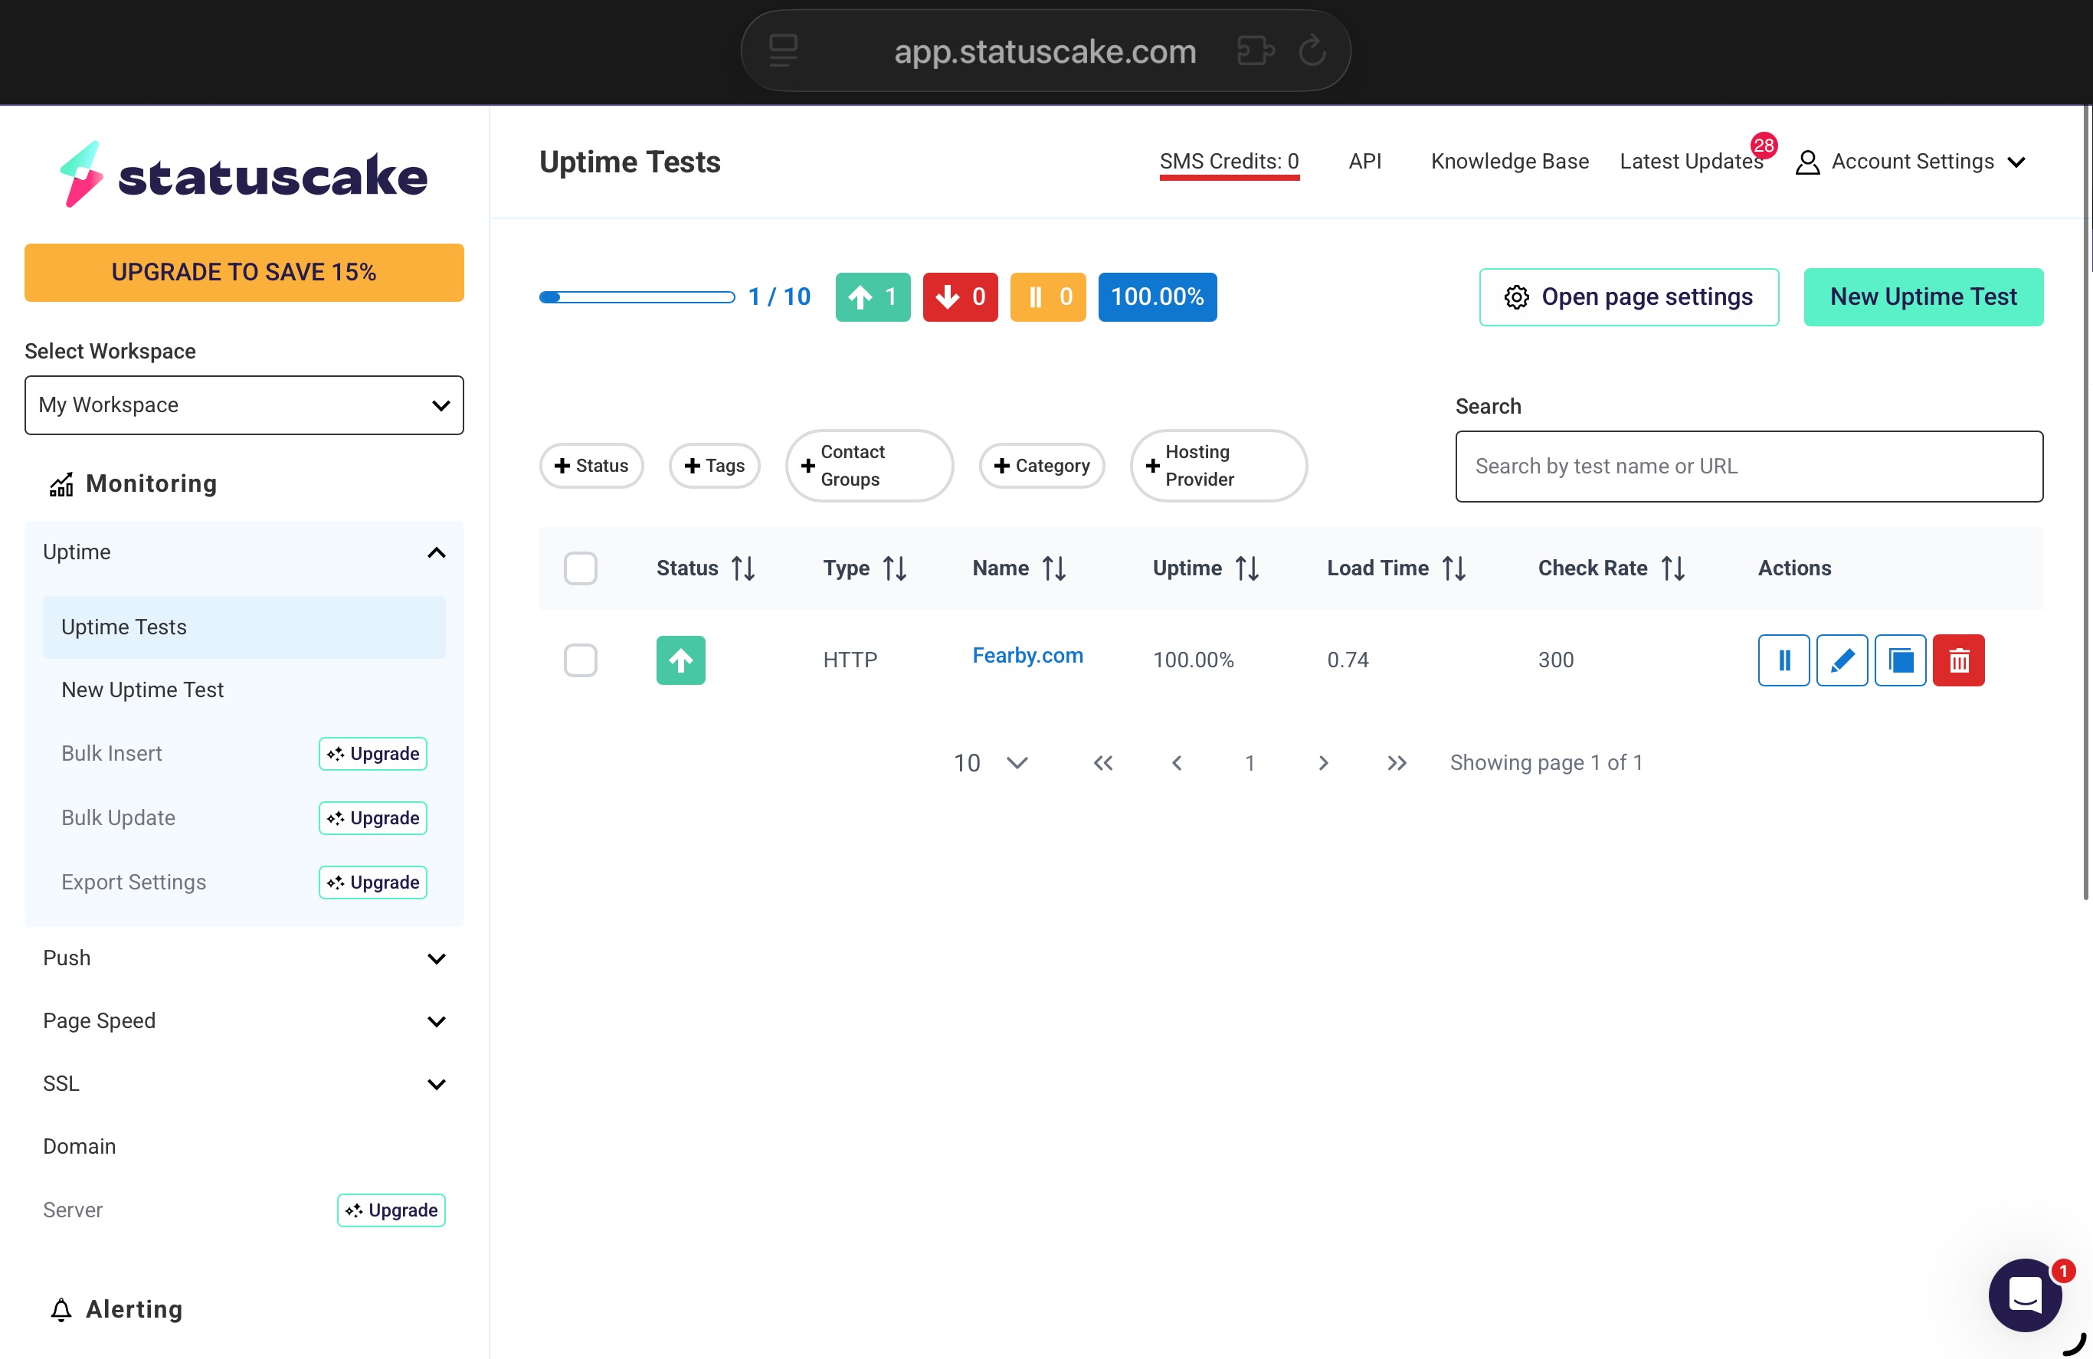Image resolution: width=2093 pixels, height=1359 pixels.
Task: Change rows per page dropdown showing 10
Action: coord(991,763)
